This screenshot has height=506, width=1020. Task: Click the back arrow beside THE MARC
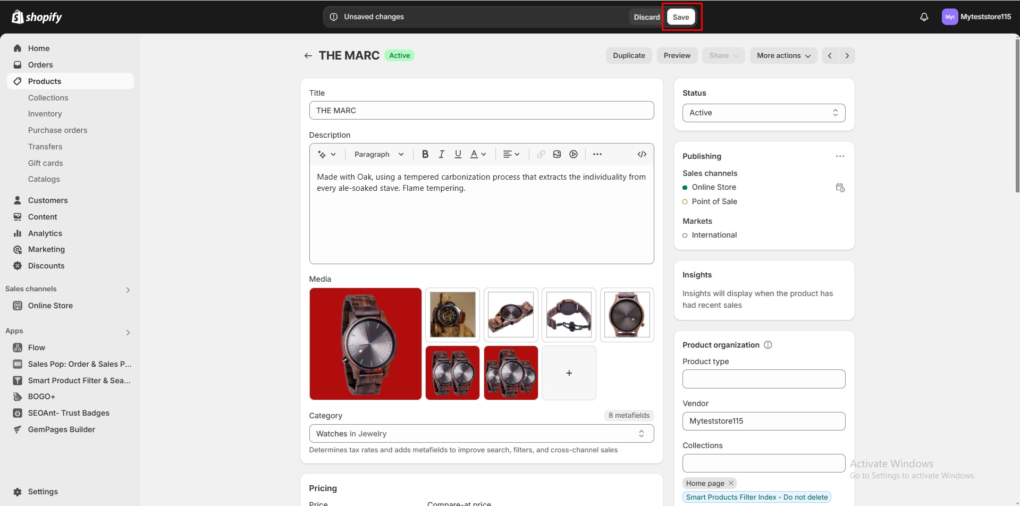coord(308,56)
